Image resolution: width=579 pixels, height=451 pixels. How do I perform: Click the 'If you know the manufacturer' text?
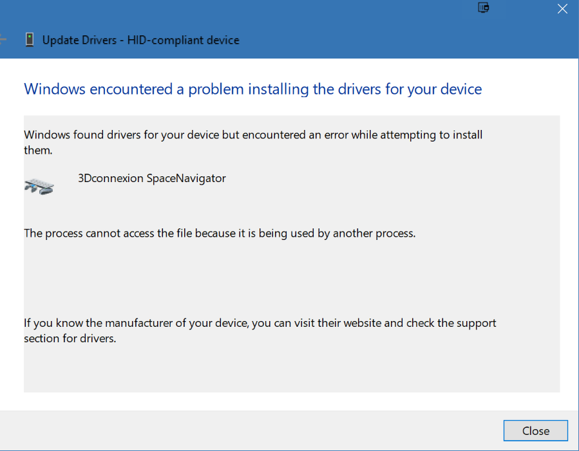pyautogui.click(x=260, y=331)
